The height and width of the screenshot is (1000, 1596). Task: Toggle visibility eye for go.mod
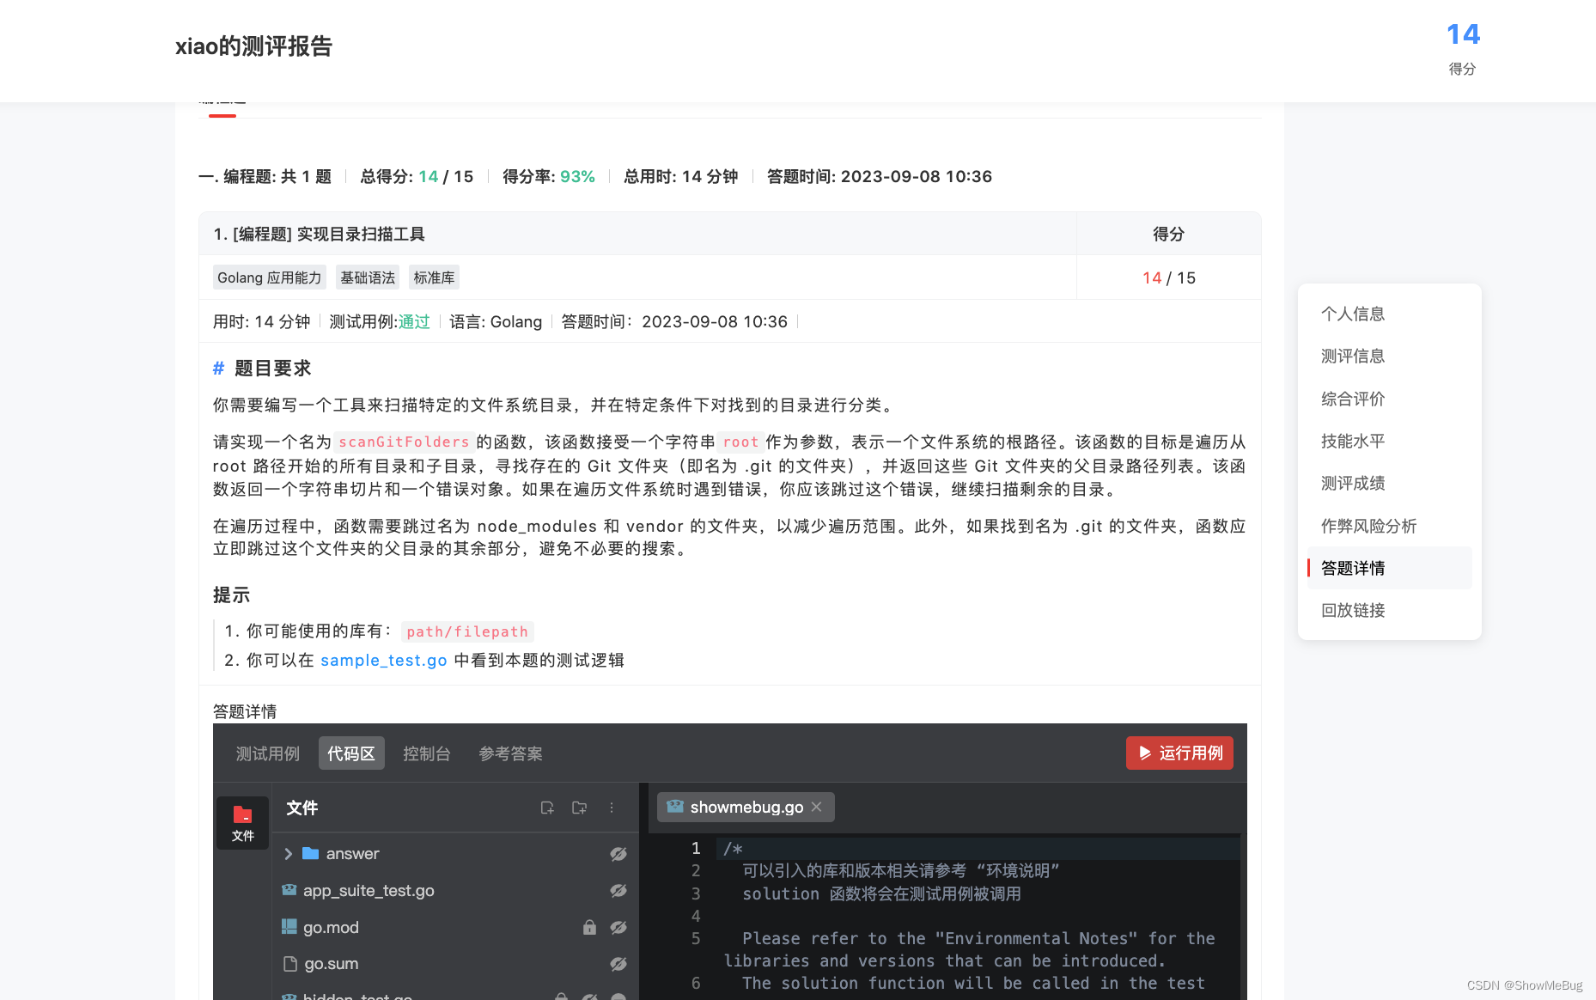[618, 928]
